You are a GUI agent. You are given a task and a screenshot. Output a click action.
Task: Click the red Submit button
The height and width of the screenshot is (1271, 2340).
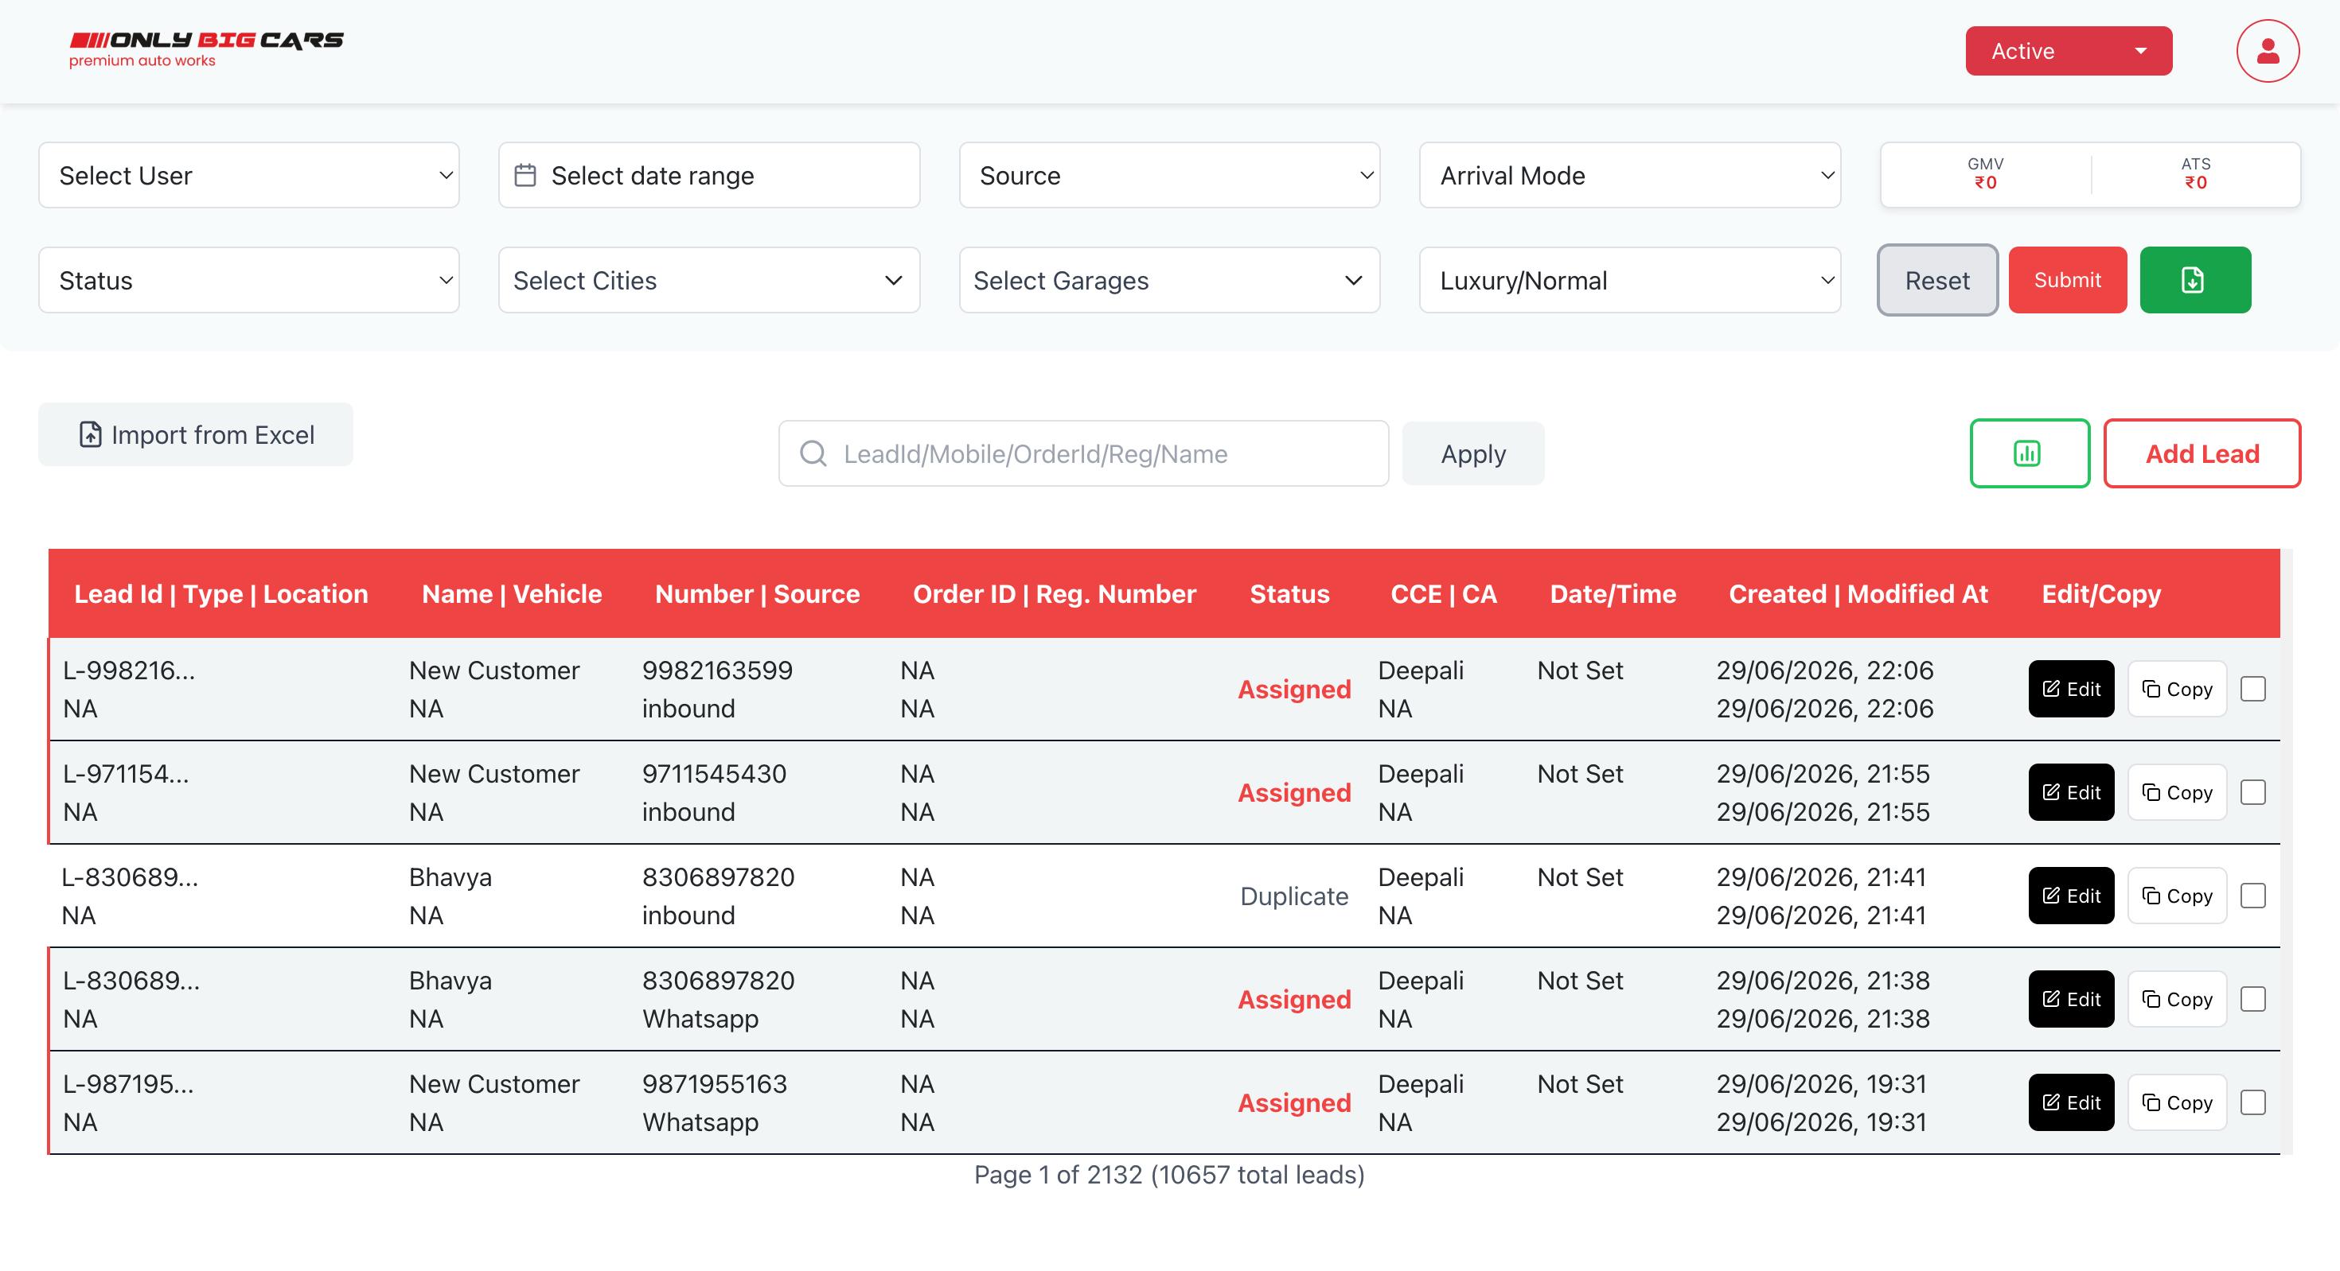[2068, 280]
